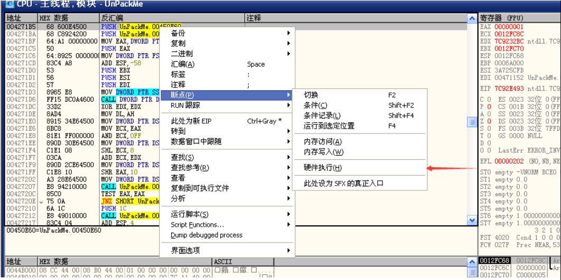Open 数据窗口中跟随 submenu
This screenshot has width=561, height=280.
(x=227, y=142)
